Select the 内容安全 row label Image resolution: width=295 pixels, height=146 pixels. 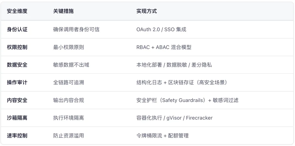click(17, 100)
